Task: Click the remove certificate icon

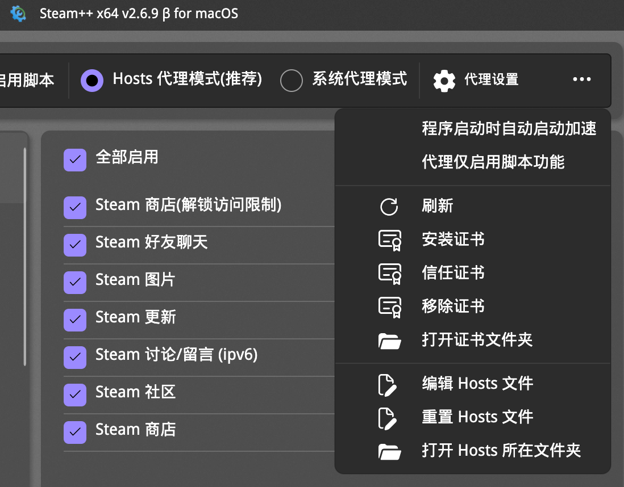Action: pyautogui.click(x=389, y=307)
